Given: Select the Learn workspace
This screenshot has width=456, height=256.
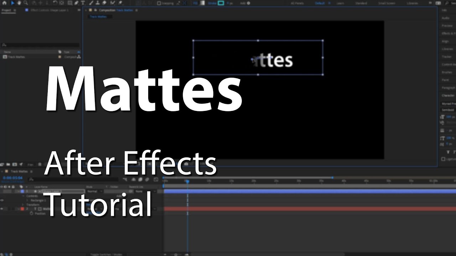Looking at the screenshot, I should (x=341, y=3).
